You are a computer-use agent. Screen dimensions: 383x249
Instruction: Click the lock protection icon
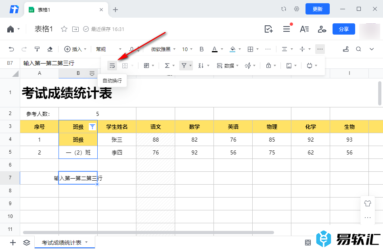[268, 66]
